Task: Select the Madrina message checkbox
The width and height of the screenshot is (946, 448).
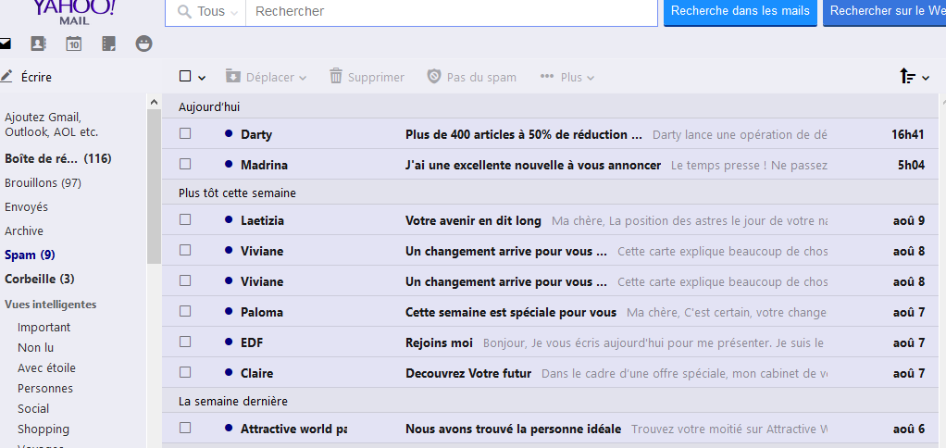Action: (x=185, y=164)
